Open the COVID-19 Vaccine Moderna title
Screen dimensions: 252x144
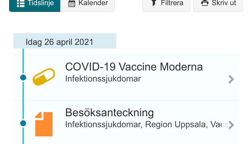point(134,67)
